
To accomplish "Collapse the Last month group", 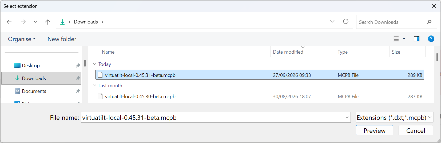I will [x=94, y=85].
